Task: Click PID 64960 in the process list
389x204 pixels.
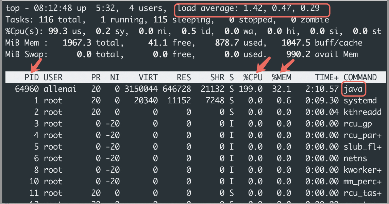Action: [27, 89]
